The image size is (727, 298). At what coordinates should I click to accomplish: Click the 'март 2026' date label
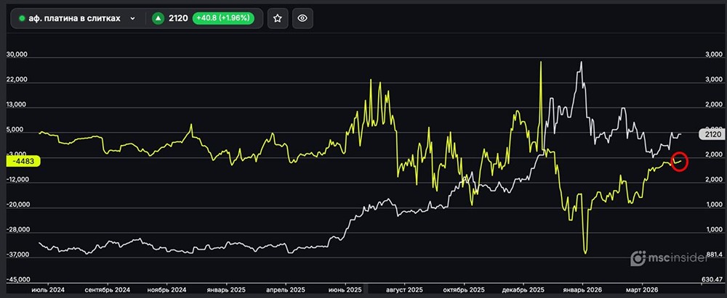642,289
